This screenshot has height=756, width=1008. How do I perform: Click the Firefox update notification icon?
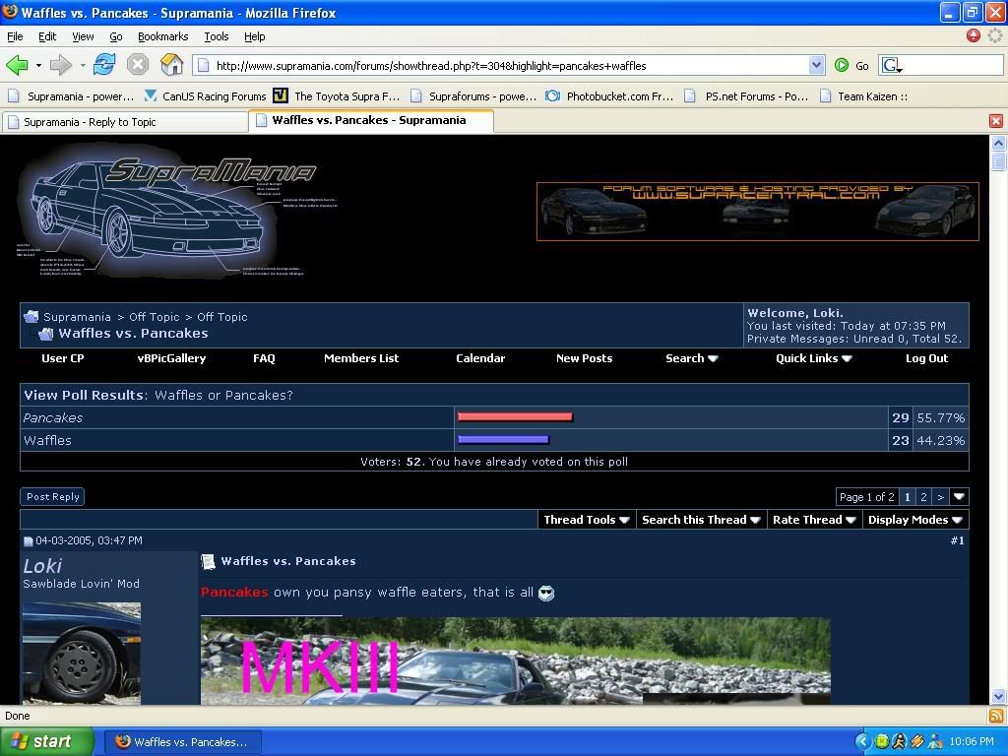point(974,36)
